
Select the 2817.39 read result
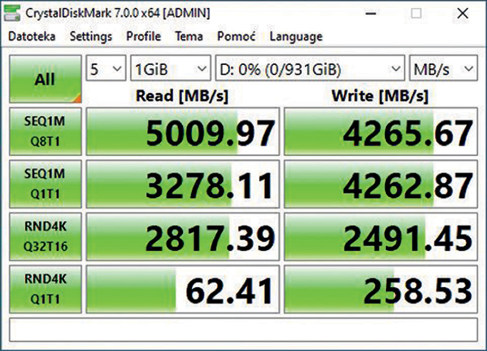(x=183, y=237)
